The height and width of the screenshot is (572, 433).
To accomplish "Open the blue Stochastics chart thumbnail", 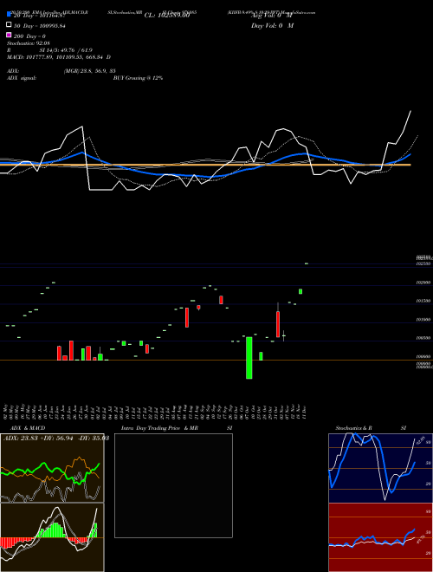I will (380, 468).
